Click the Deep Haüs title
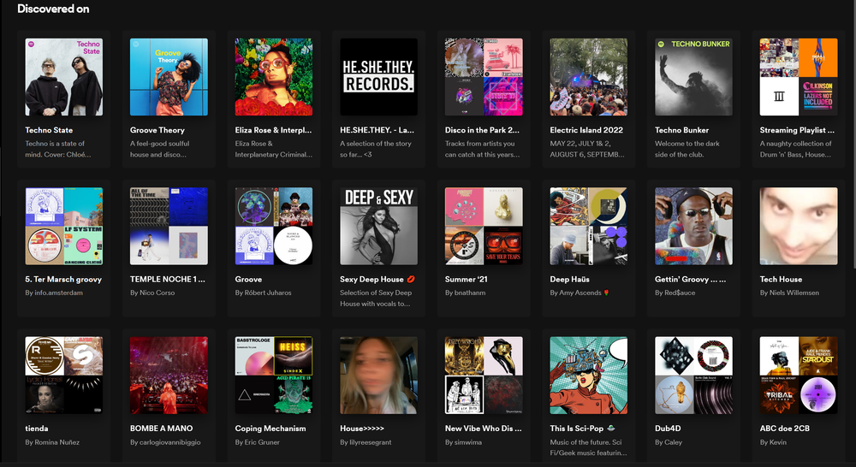 point(569,280)
